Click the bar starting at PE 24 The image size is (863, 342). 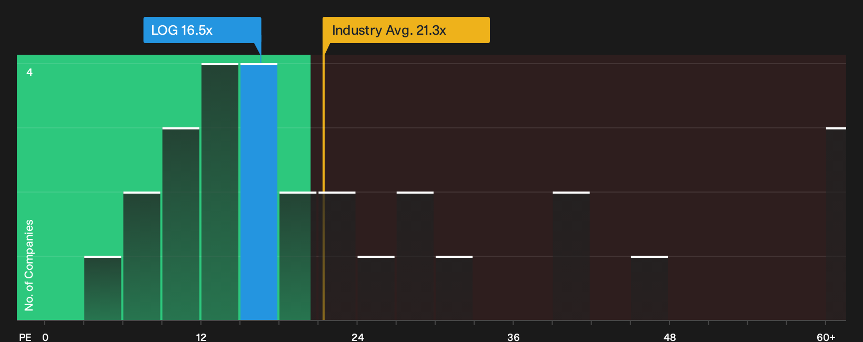(x=376, y=288)
